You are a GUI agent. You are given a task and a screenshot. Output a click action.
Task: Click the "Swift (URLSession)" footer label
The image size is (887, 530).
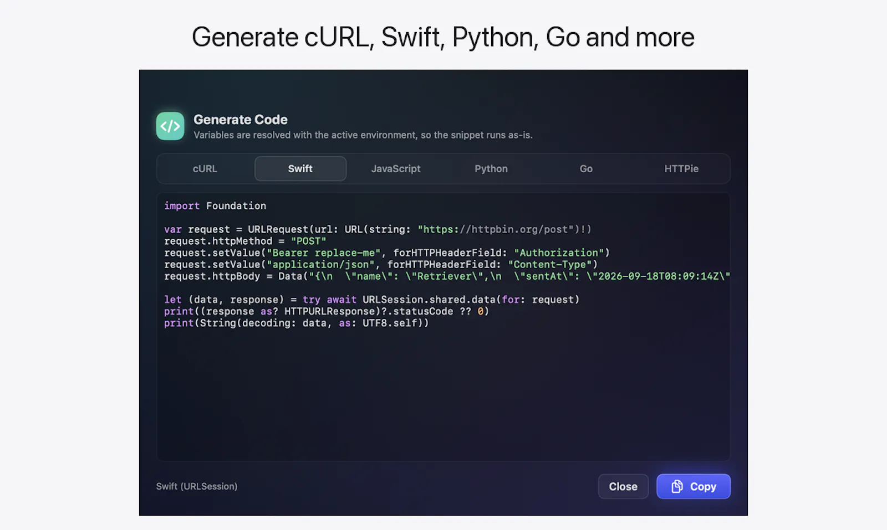[x=197, y=486]
